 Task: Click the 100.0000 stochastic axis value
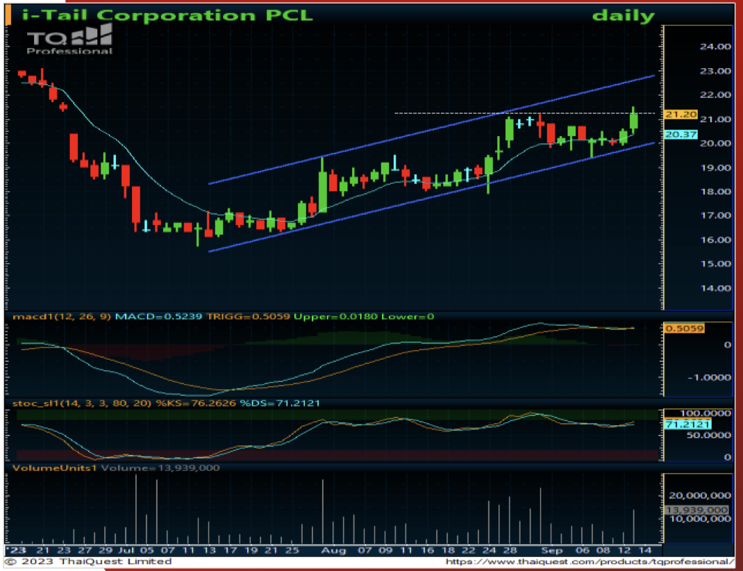tap(706, 414)
